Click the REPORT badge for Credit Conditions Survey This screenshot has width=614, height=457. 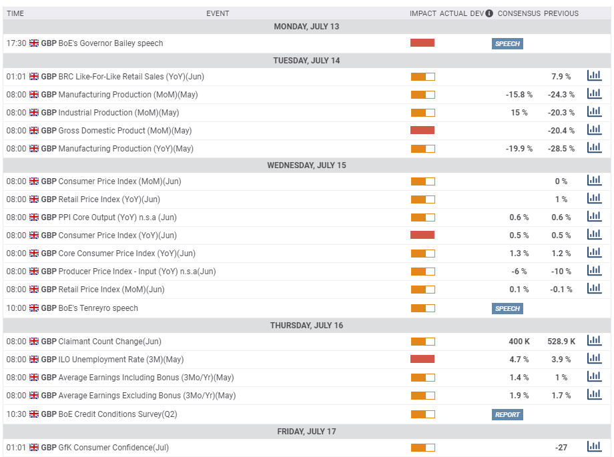507,415
